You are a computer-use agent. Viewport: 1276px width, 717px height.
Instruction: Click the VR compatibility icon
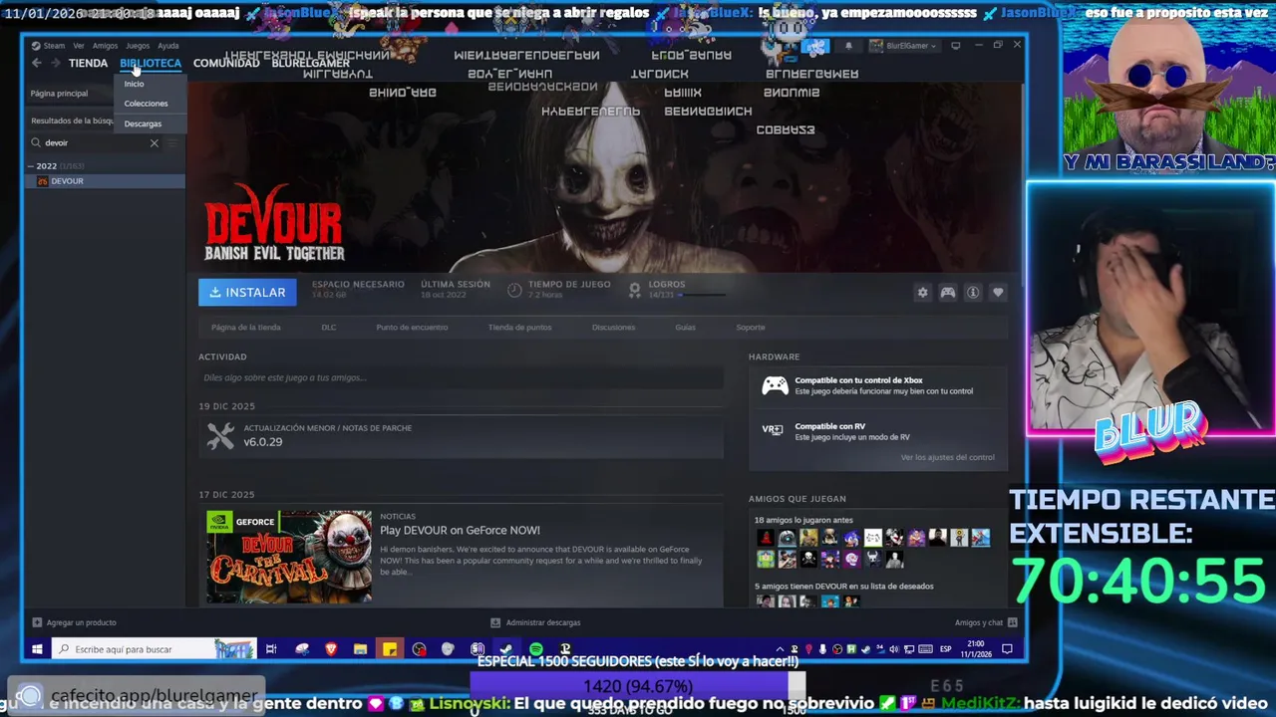pos(773,430)
